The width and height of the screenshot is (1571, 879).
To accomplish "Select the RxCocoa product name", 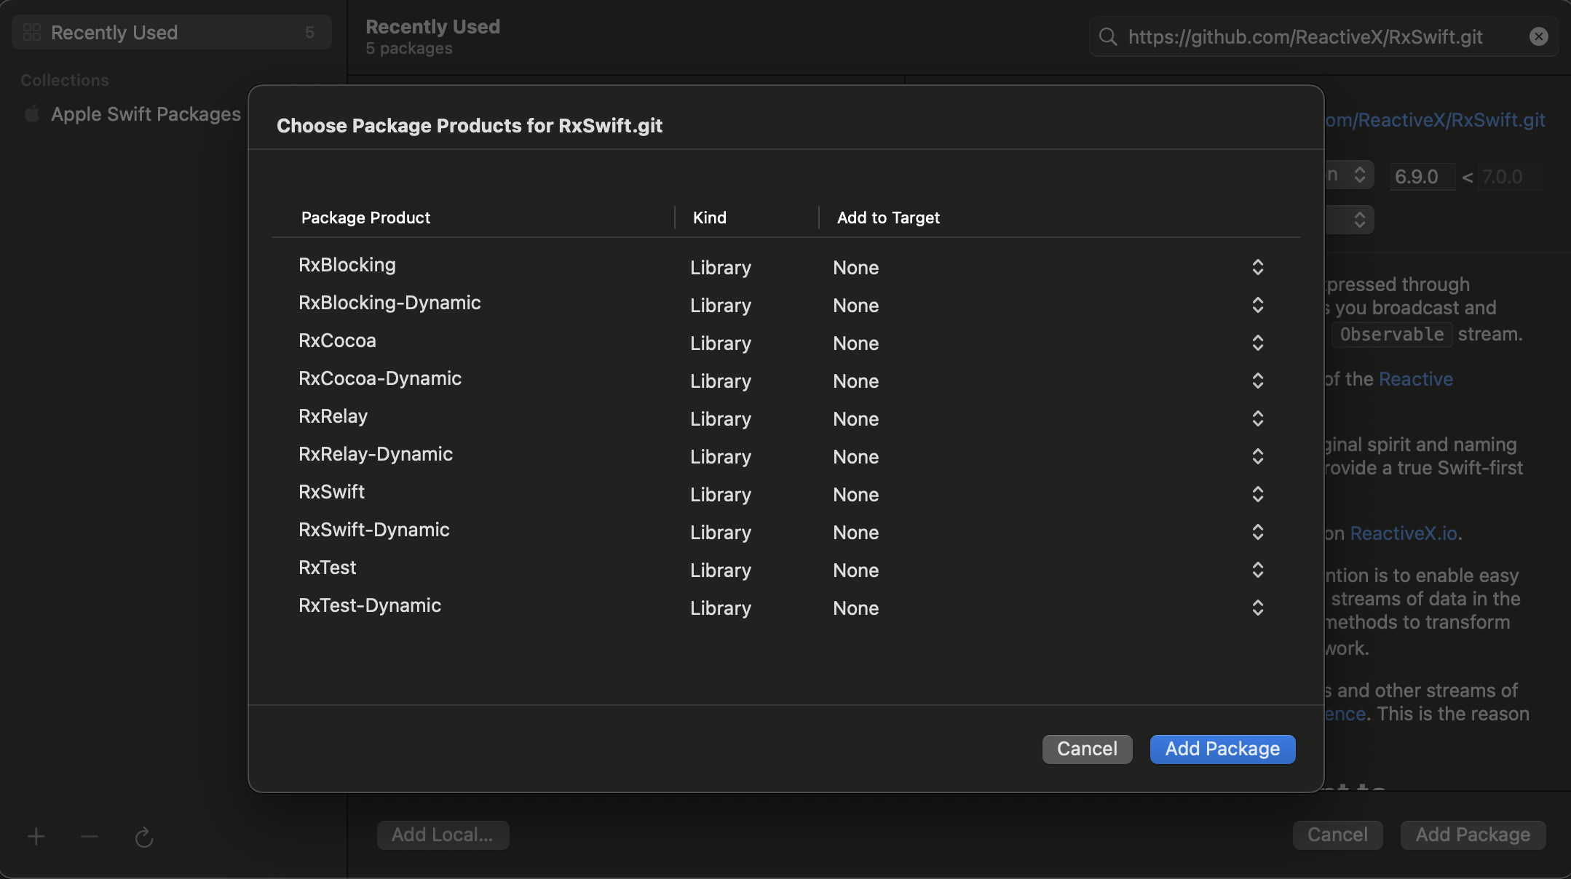I will tap(337, 341).
